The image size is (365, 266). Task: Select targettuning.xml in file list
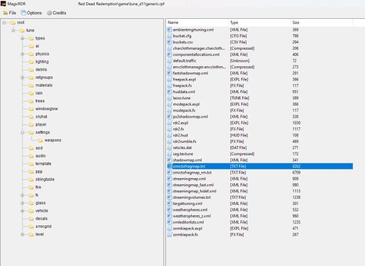point(188,204)
